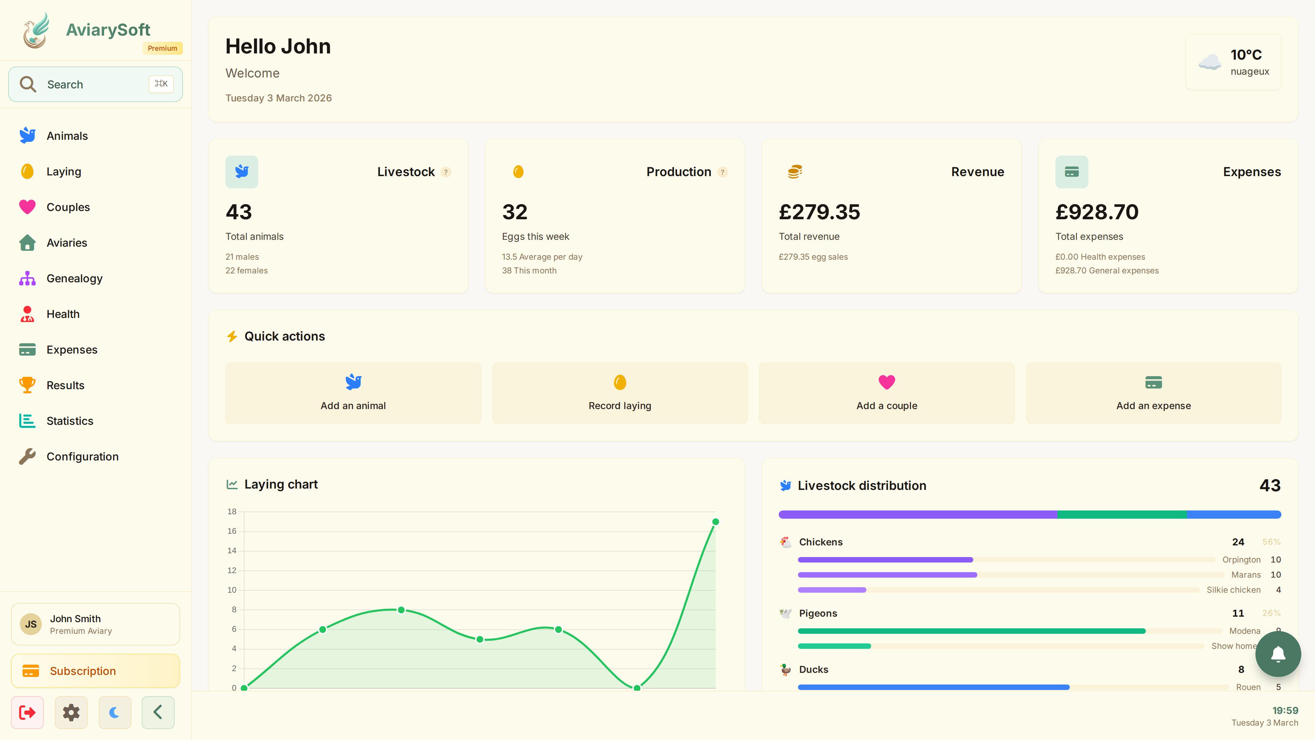Open the Production help tooltip question mark
The image size is (1315, 740).
(x=722, y=172)
